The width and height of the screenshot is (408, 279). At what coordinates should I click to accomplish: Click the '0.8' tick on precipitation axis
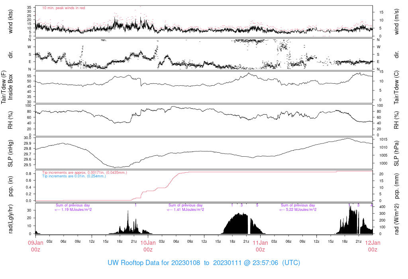(x=29, y=174)
